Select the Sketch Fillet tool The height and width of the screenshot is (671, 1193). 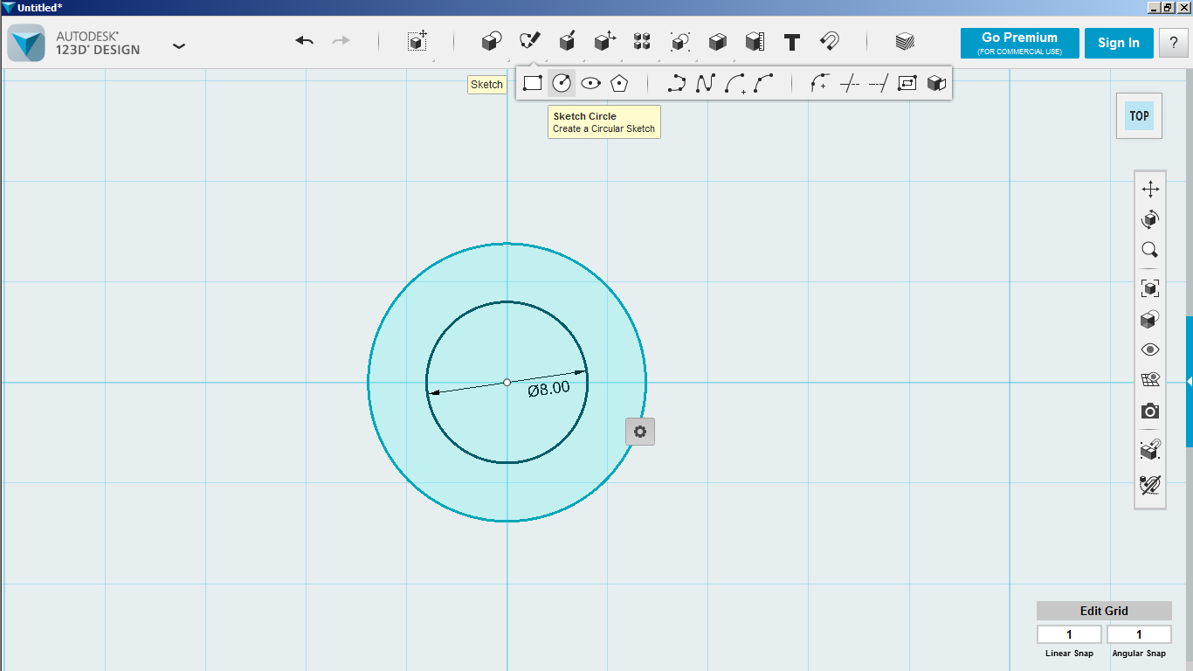(x=819, y=83)
